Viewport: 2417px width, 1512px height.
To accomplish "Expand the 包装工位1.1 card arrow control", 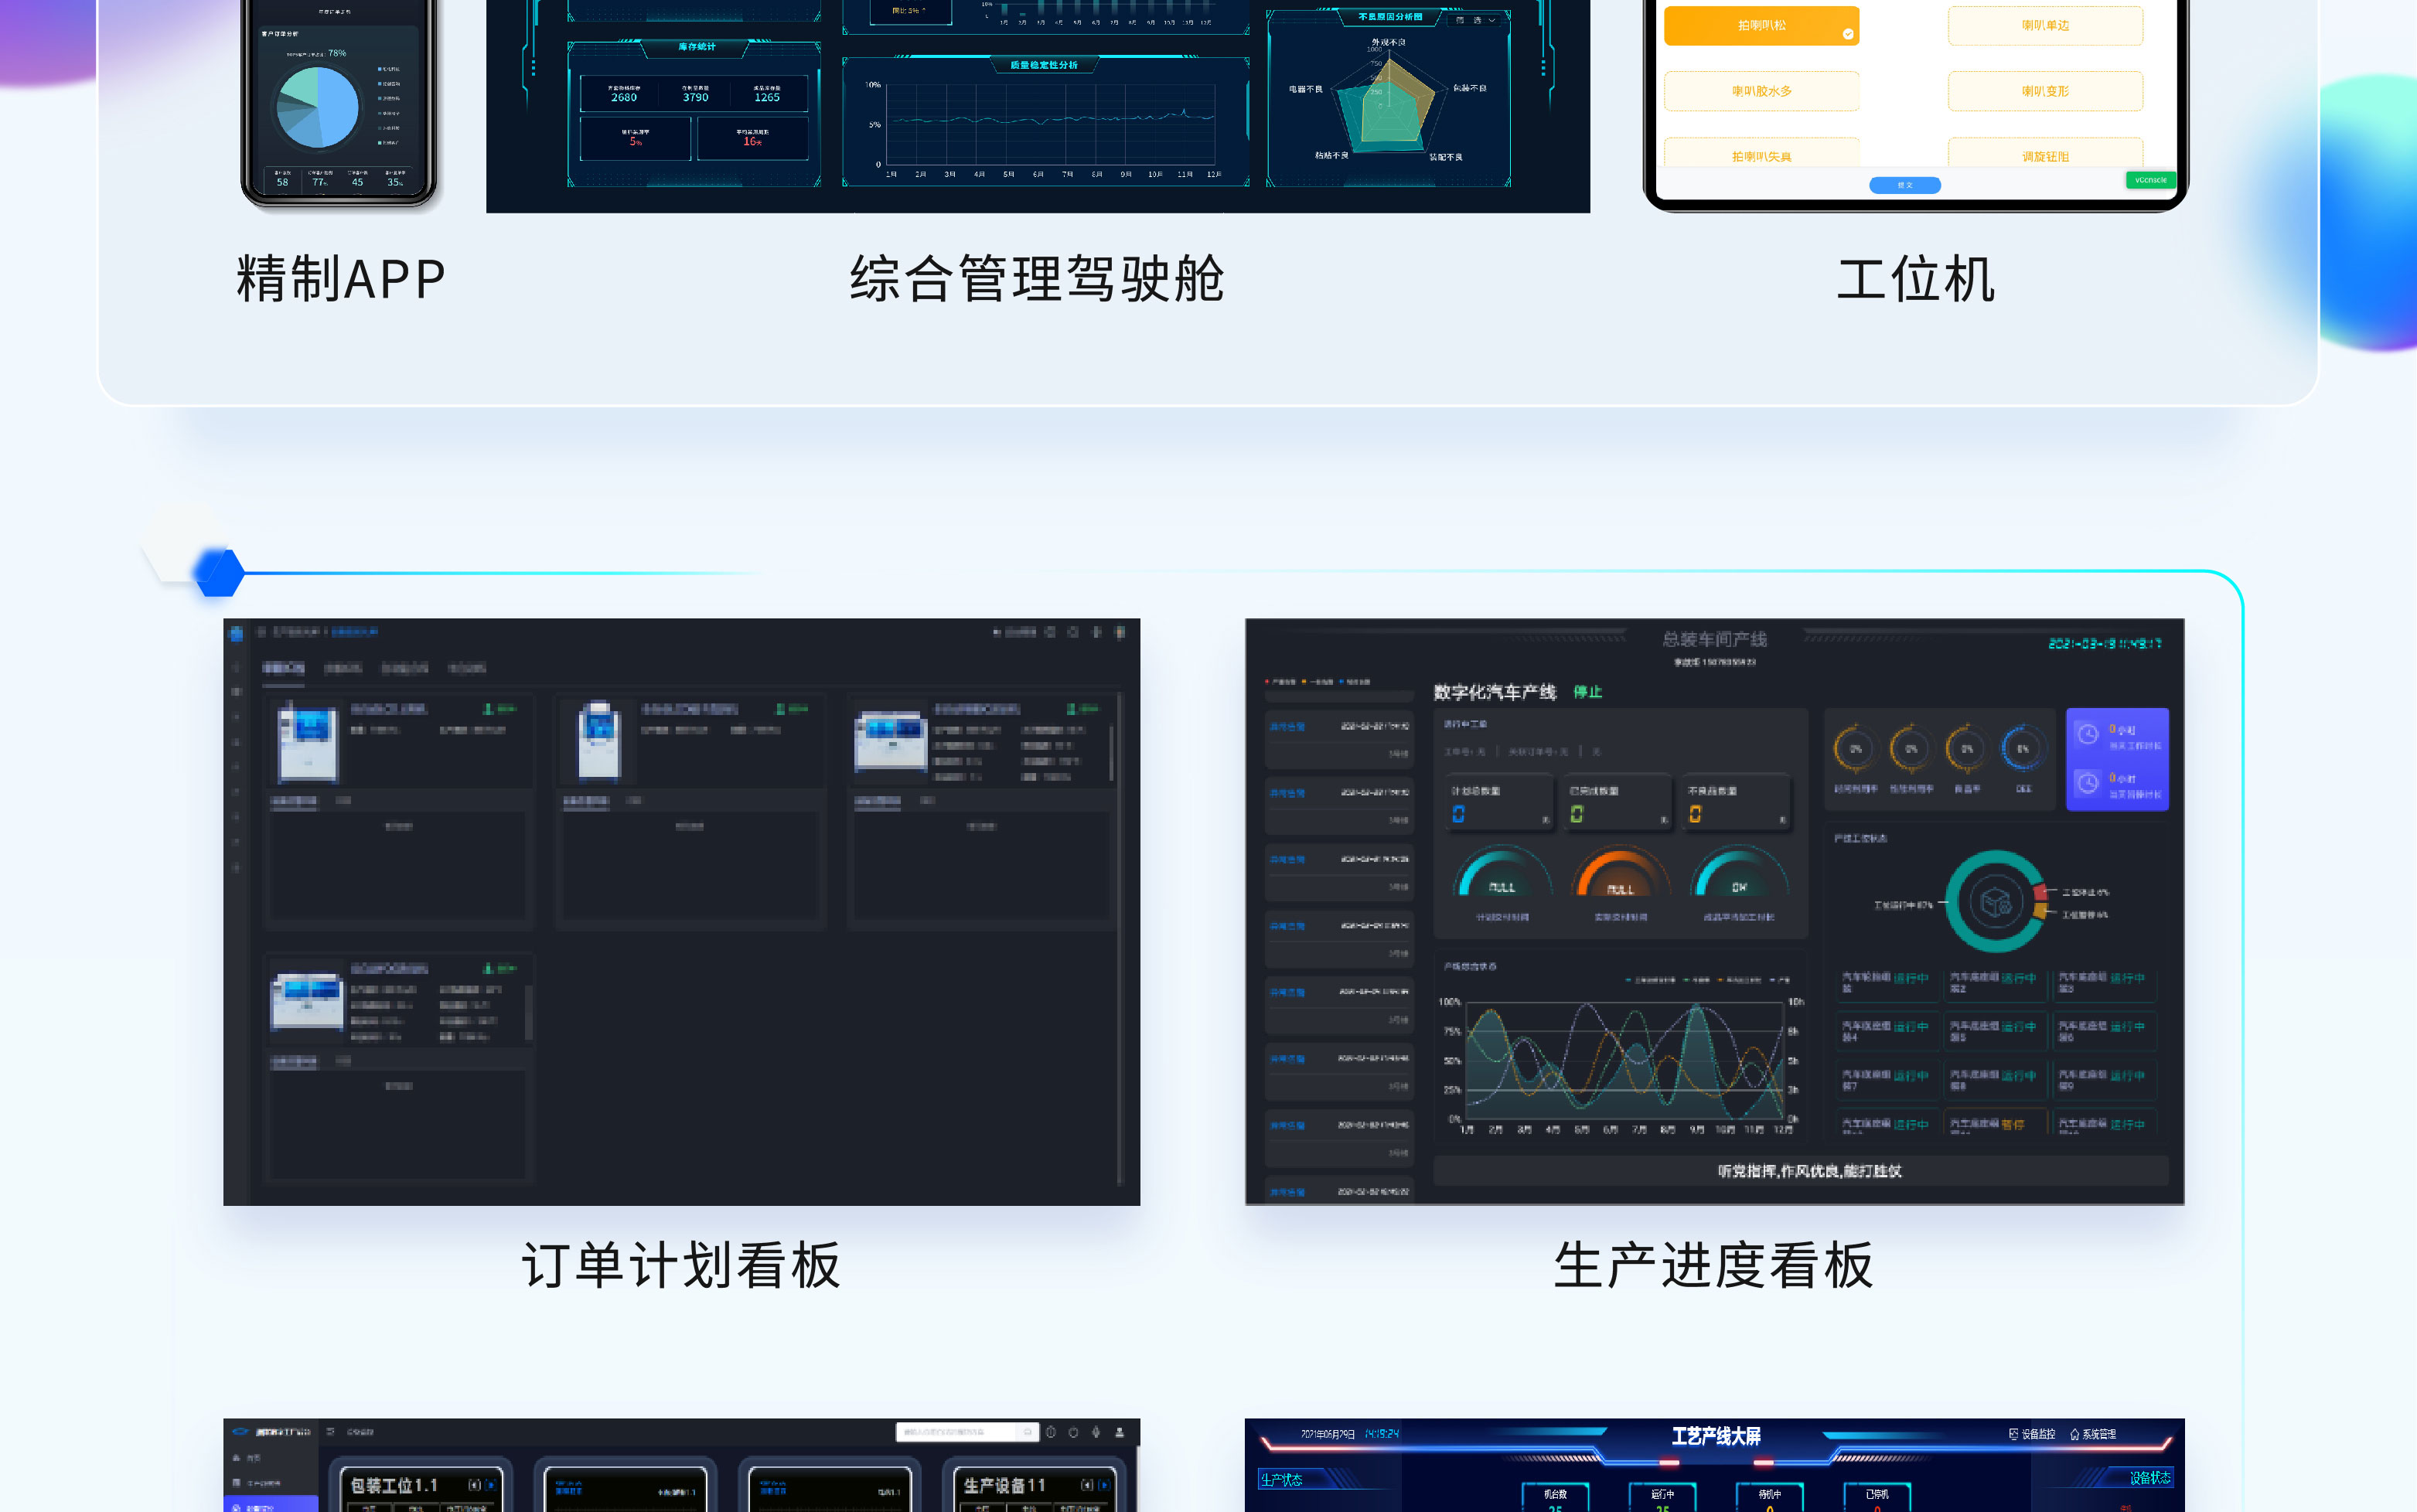I will coord(490,1485).
